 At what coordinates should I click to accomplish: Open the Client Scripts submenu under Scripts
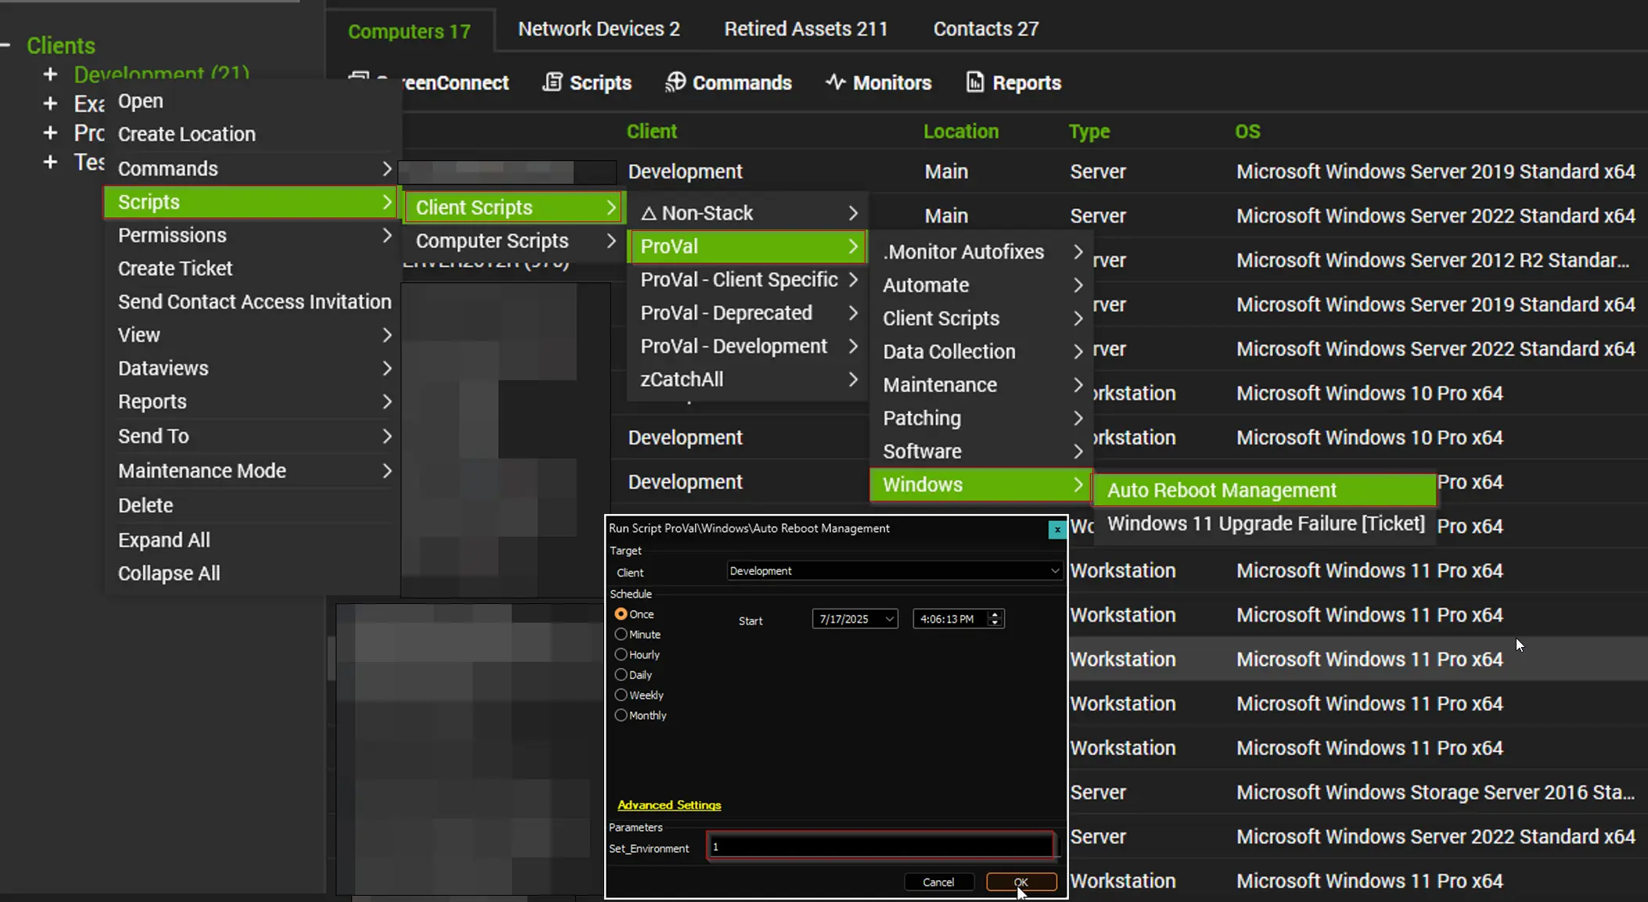pyautogui.click(x=514, y=207)
